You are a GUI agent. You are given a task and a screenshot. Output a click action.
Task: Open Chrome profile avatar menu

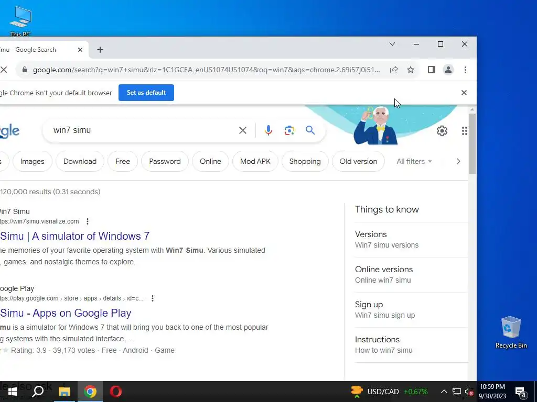[448, 70]
